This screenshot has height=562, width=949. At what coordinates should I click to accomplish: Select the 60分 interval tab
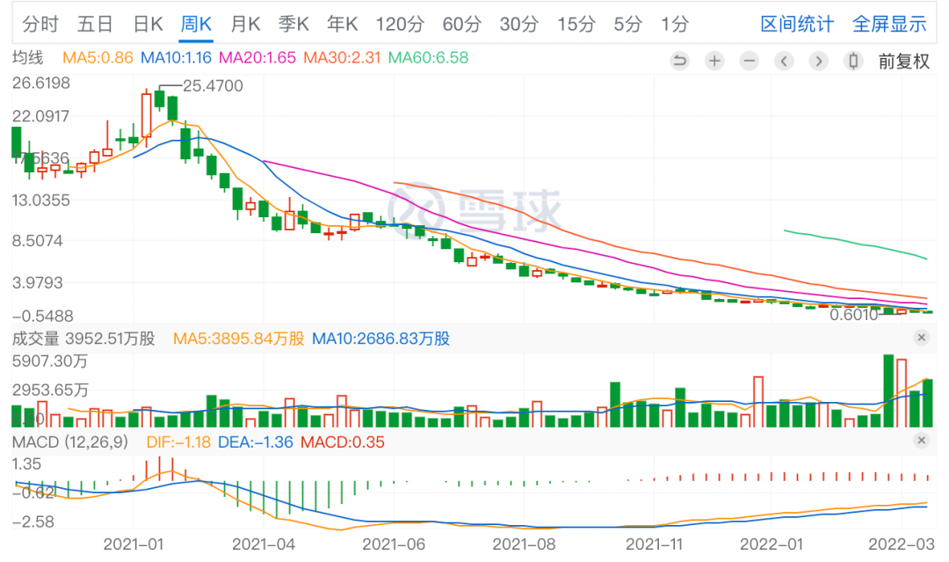pos(462,25)
